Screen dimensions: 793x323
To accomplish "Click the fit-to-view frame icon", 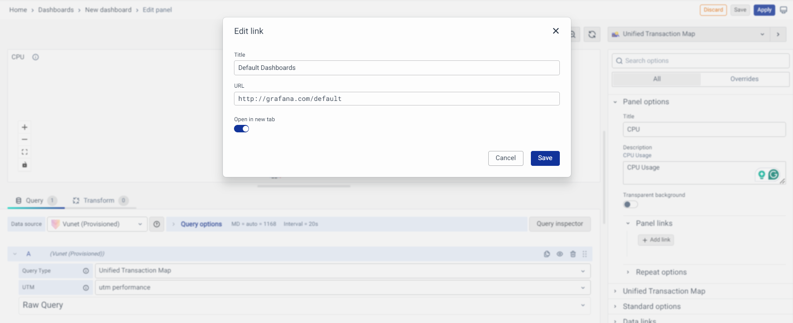I will 24,152.
